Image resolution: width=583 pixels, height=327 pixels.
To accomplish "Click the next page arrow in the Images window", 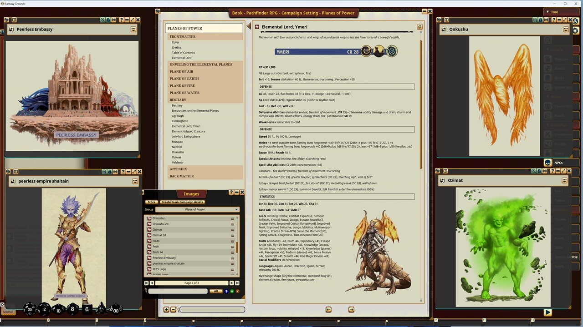I will click(232, 282).
